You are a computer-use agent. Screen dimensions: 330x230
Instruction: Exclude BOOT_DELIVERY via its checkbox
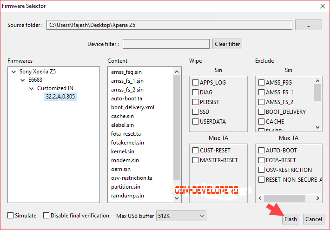[261, 112]
